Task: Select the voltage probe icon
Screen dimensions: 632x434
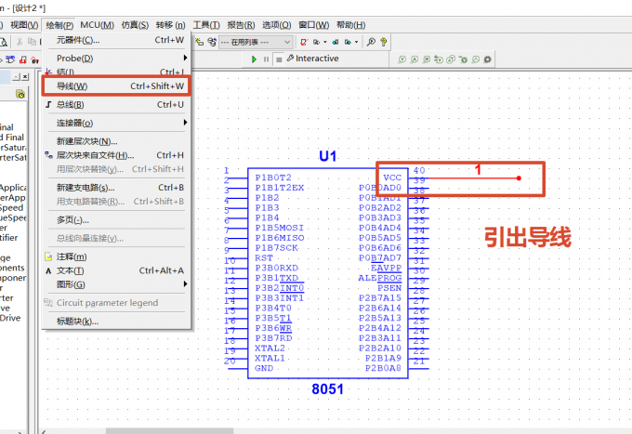Action: [402, 59]
